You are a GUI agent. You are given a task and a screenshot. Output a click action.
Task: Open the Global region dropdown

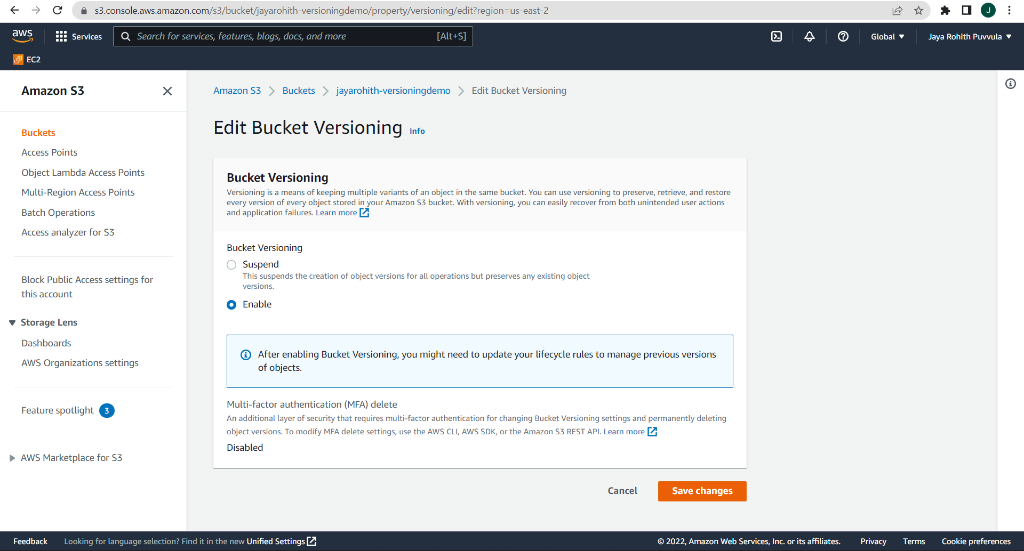pyautogui.click(x=886, y=36)
